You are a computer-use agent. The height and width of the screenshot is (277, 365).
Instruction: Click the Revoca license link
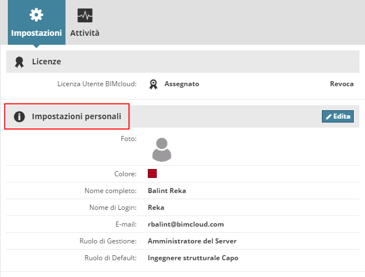[341, 84]
